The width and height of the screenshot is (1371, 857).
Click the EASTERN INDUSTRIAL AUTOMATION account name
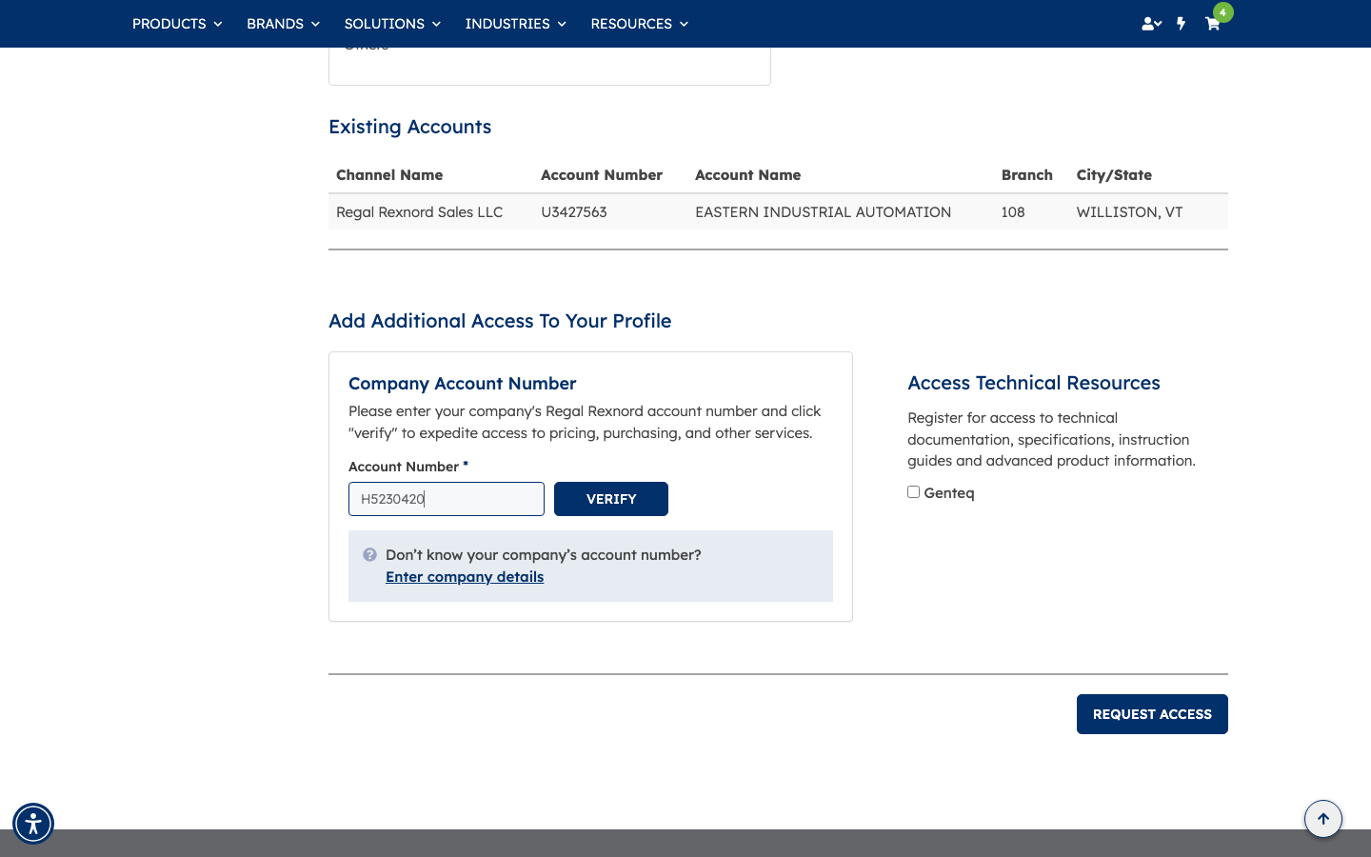point(823,212)
